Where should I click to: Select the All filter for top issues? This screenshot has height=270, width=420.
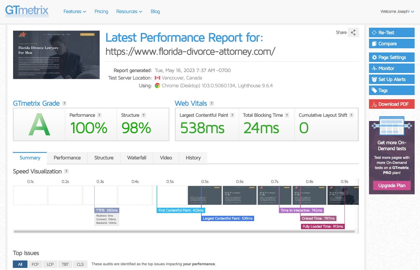click(x=20, y=264)
